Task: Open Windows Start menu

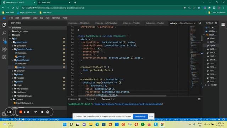Action: 65,124
